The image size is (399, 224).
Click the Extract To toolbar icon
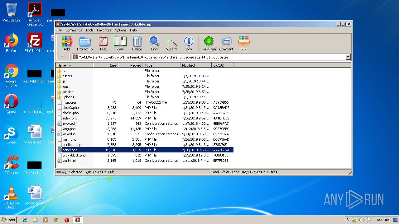point(85,43)
